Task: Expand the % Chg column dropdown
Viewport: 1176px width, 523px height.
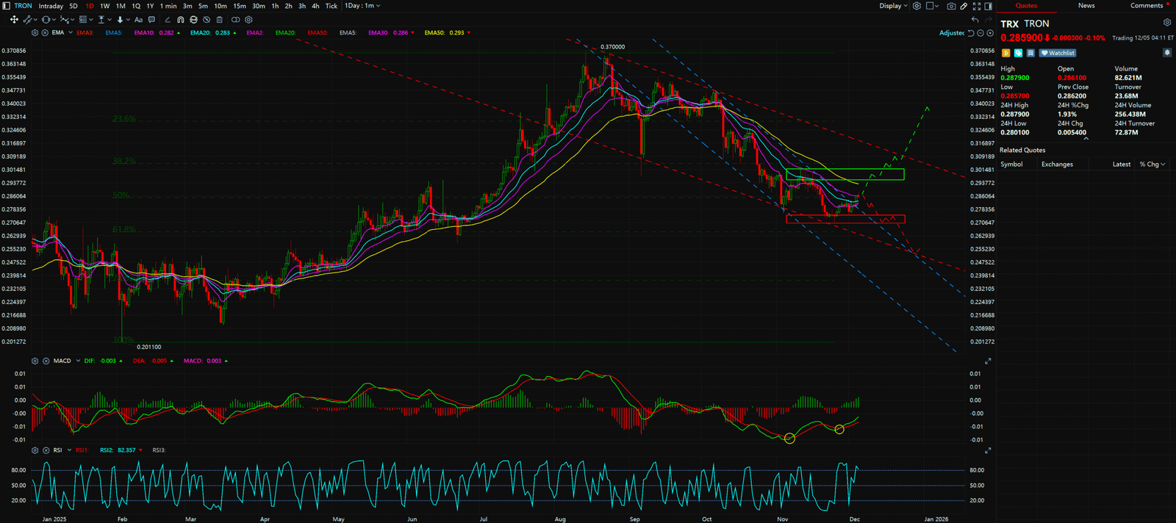Action: click(x=1152, y=165)
